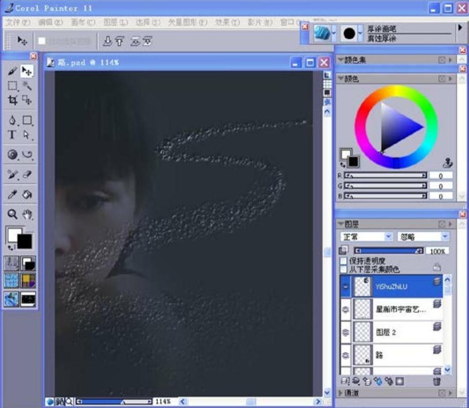
Task: Select the Magic Wand tool
Action: [x=27, y=86]
